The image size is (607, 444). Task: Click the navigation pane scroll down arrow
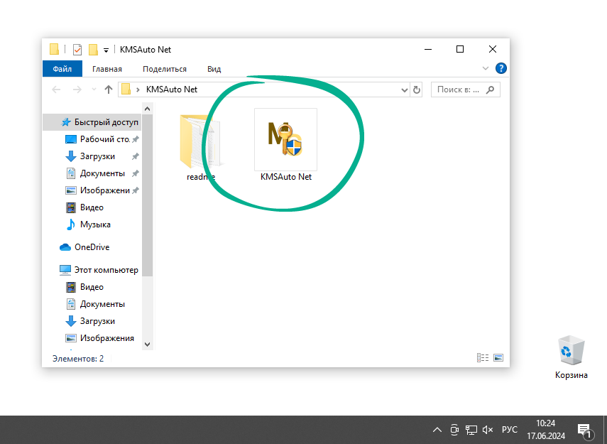[x=147, y=344]
